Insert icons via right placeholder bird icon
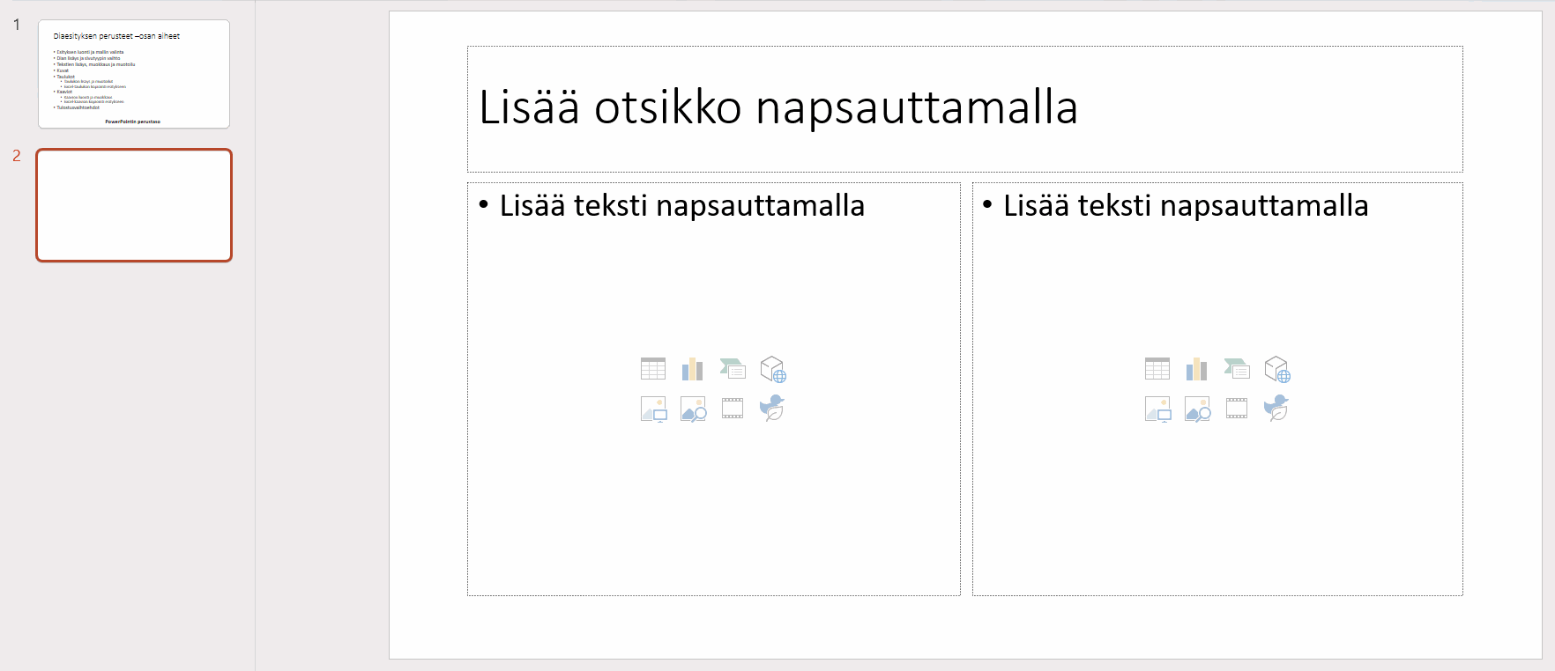 point(1276,408)
